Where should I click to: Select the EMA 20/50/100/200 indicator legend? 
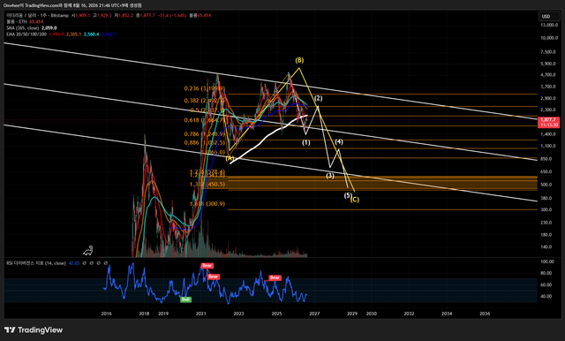pos(26,34)
